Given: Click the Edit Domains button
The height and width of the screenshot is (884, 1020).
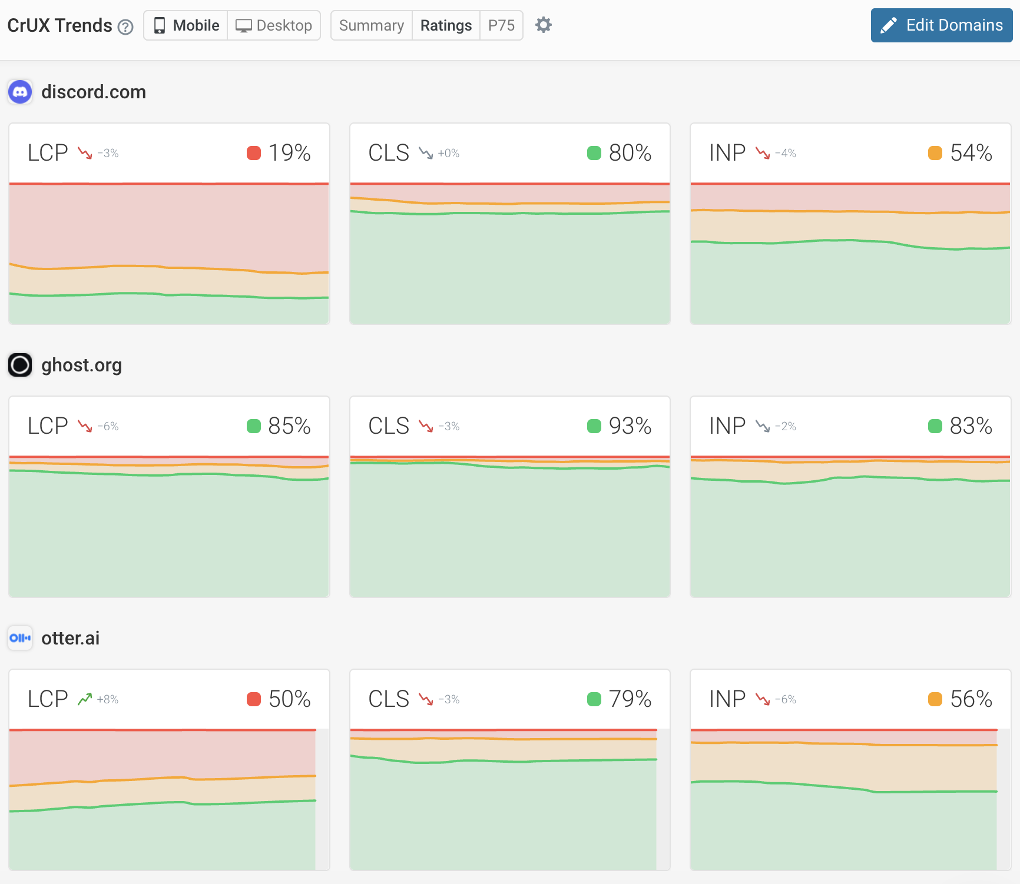Looking at the screenshot, I should tap(942, 25).
